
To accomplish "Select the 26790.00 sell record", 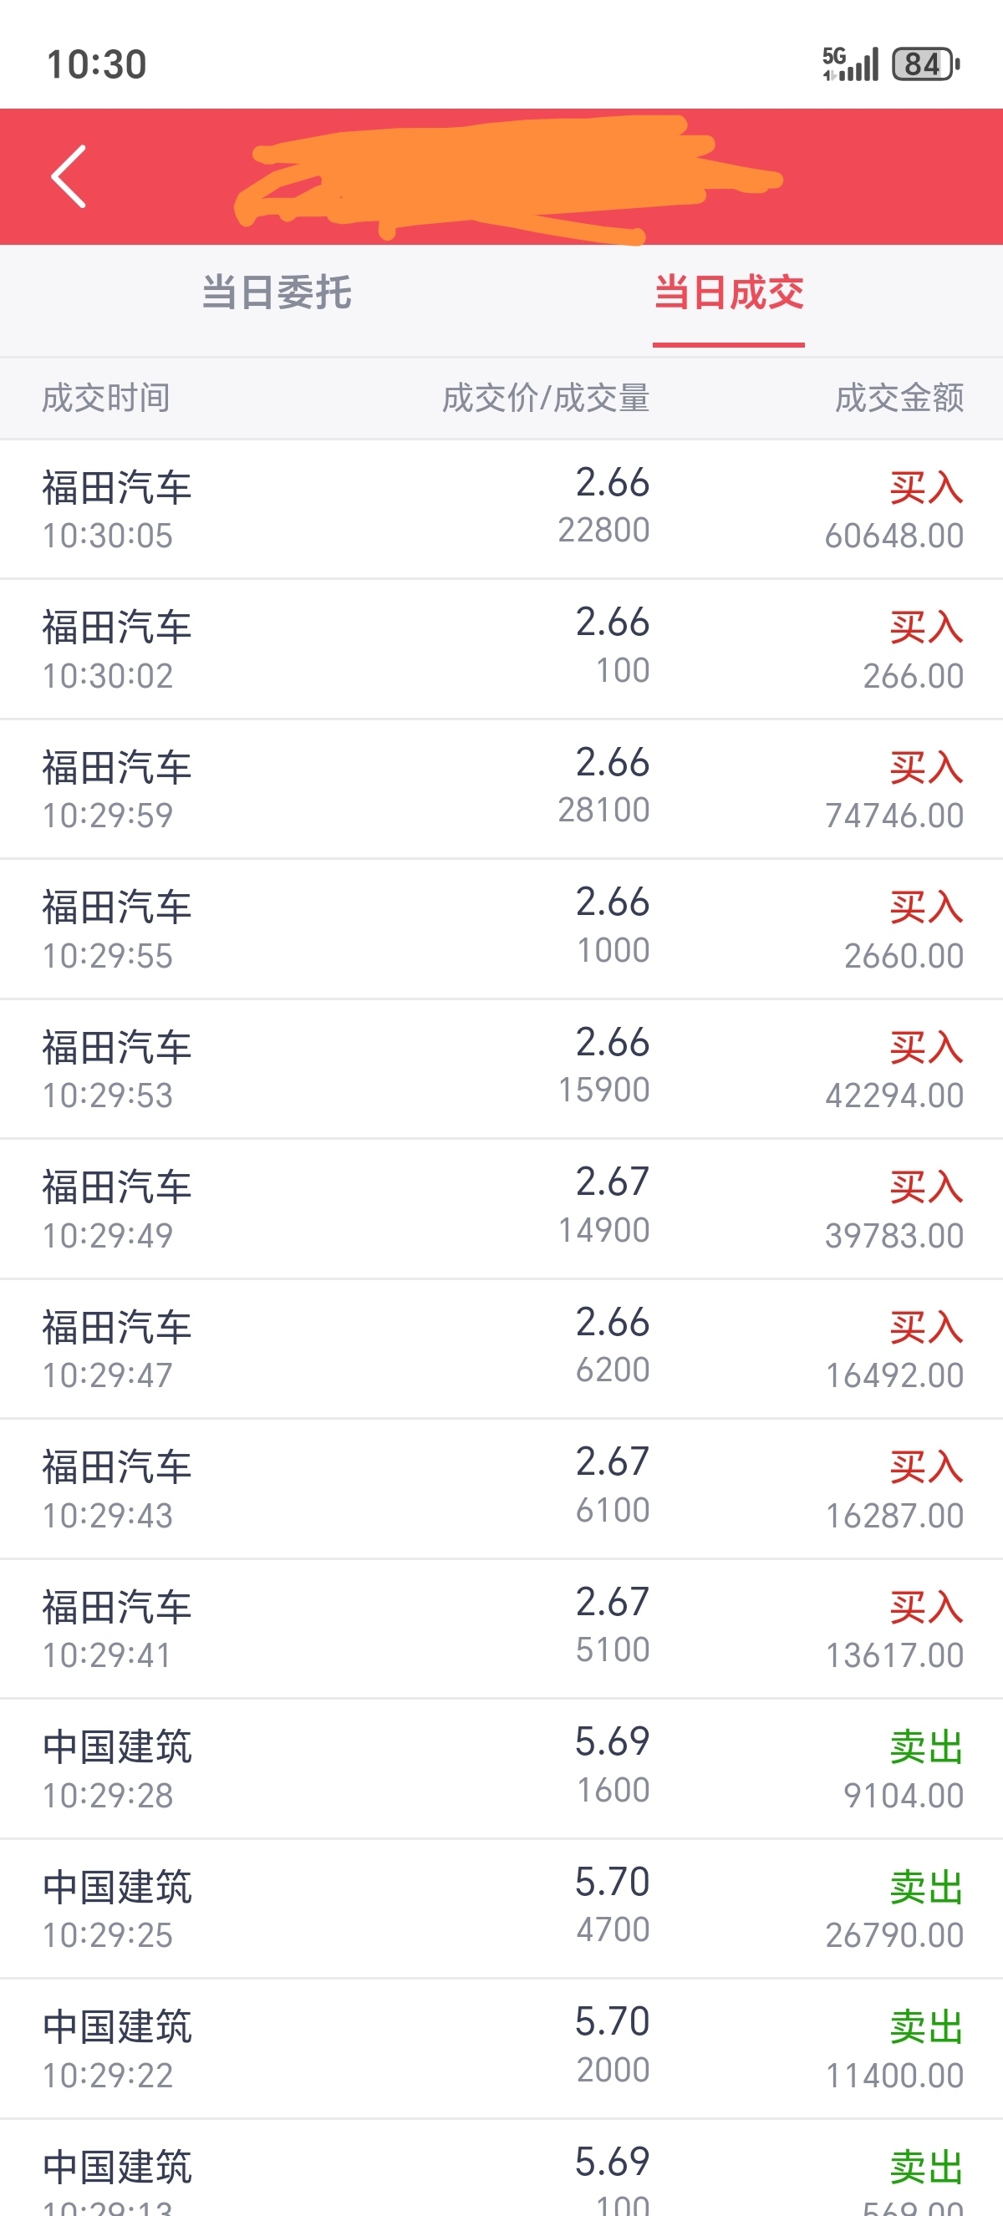I will tap(501, 1909).
